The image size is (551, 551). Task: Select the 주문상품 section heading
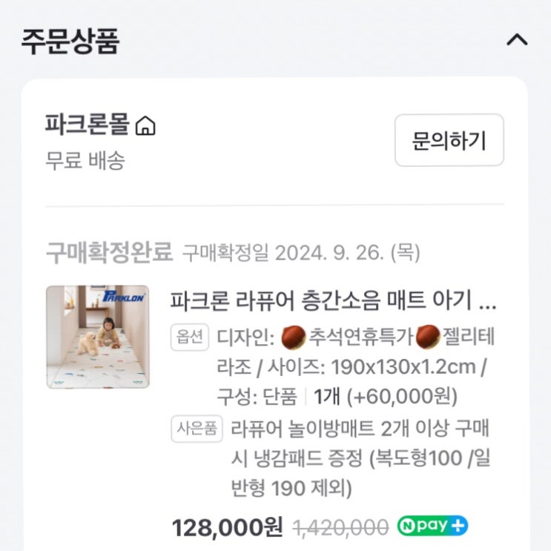point(70,41)
